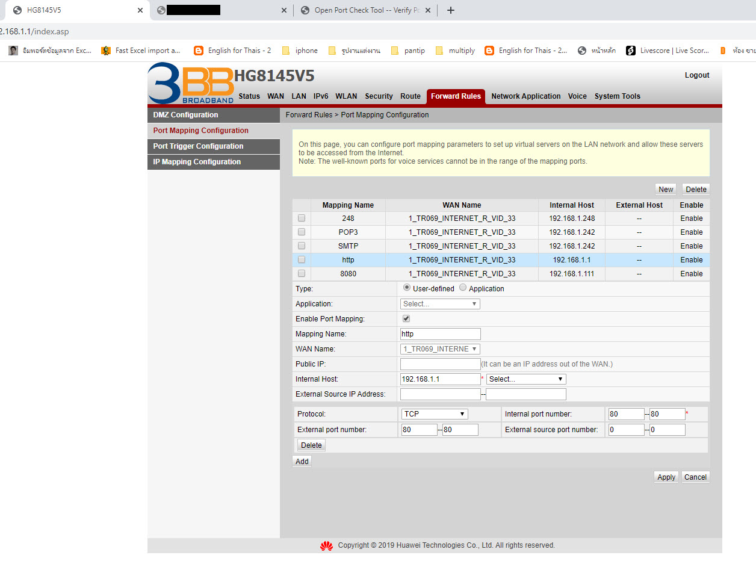This screenshot has width=756, height=570.
Task: Open the WLAN menu tab
Action: [346, 96]
